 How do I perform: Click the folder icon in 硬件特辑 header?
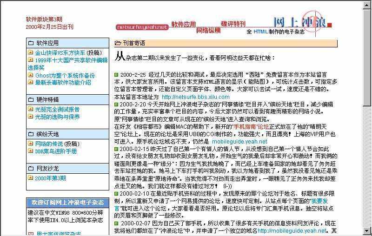(x=31, y=100)
